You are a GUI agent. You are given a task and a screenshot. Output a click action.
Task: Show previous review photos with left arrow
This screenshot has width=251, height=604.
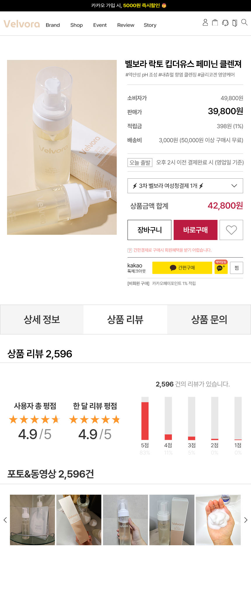pos(5,520)
